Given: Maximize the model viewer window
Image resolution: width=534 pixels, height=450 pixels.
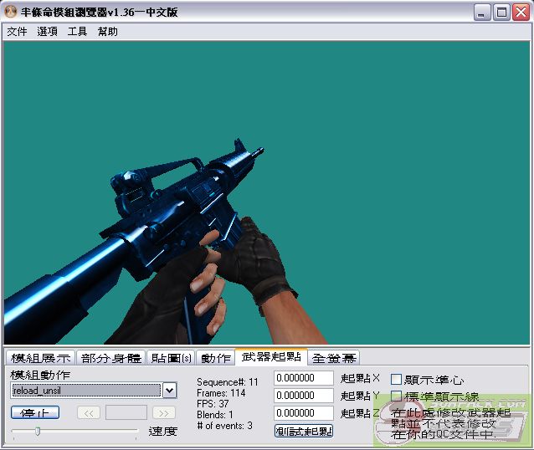Looking at the screenshot, I should coord(501,12).
